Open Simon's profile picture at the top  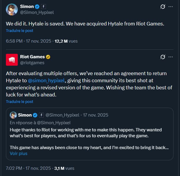point(12,9)
